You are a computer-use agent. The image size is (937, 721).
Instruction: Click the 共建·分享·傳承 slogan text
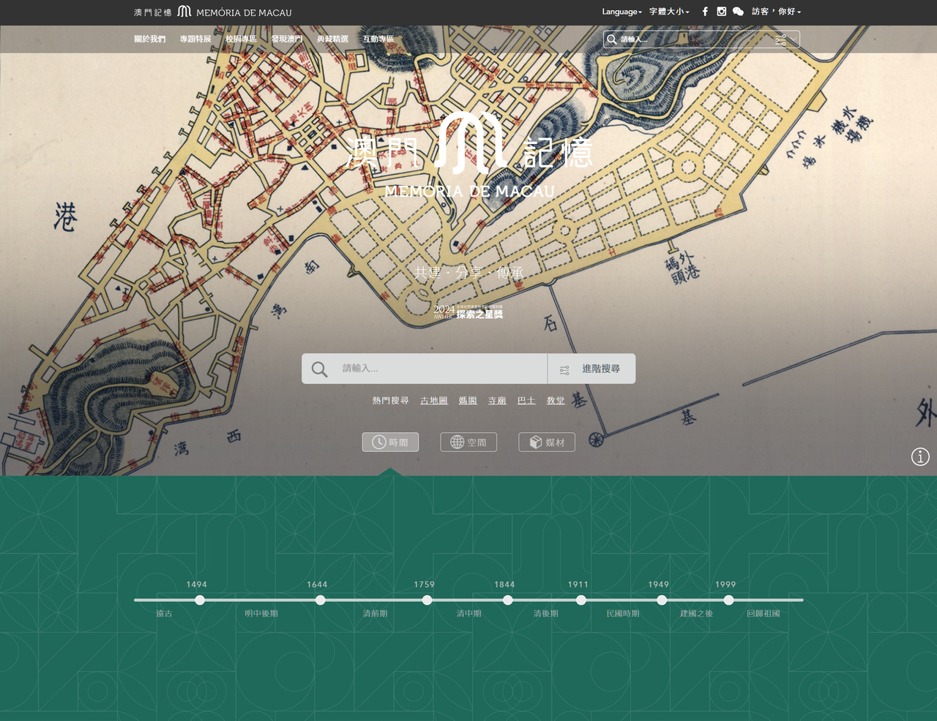pos(468,273)
